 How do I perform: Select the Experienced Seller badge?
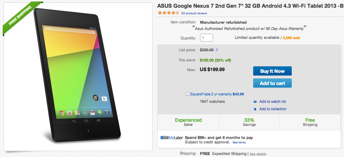(188, 122)
